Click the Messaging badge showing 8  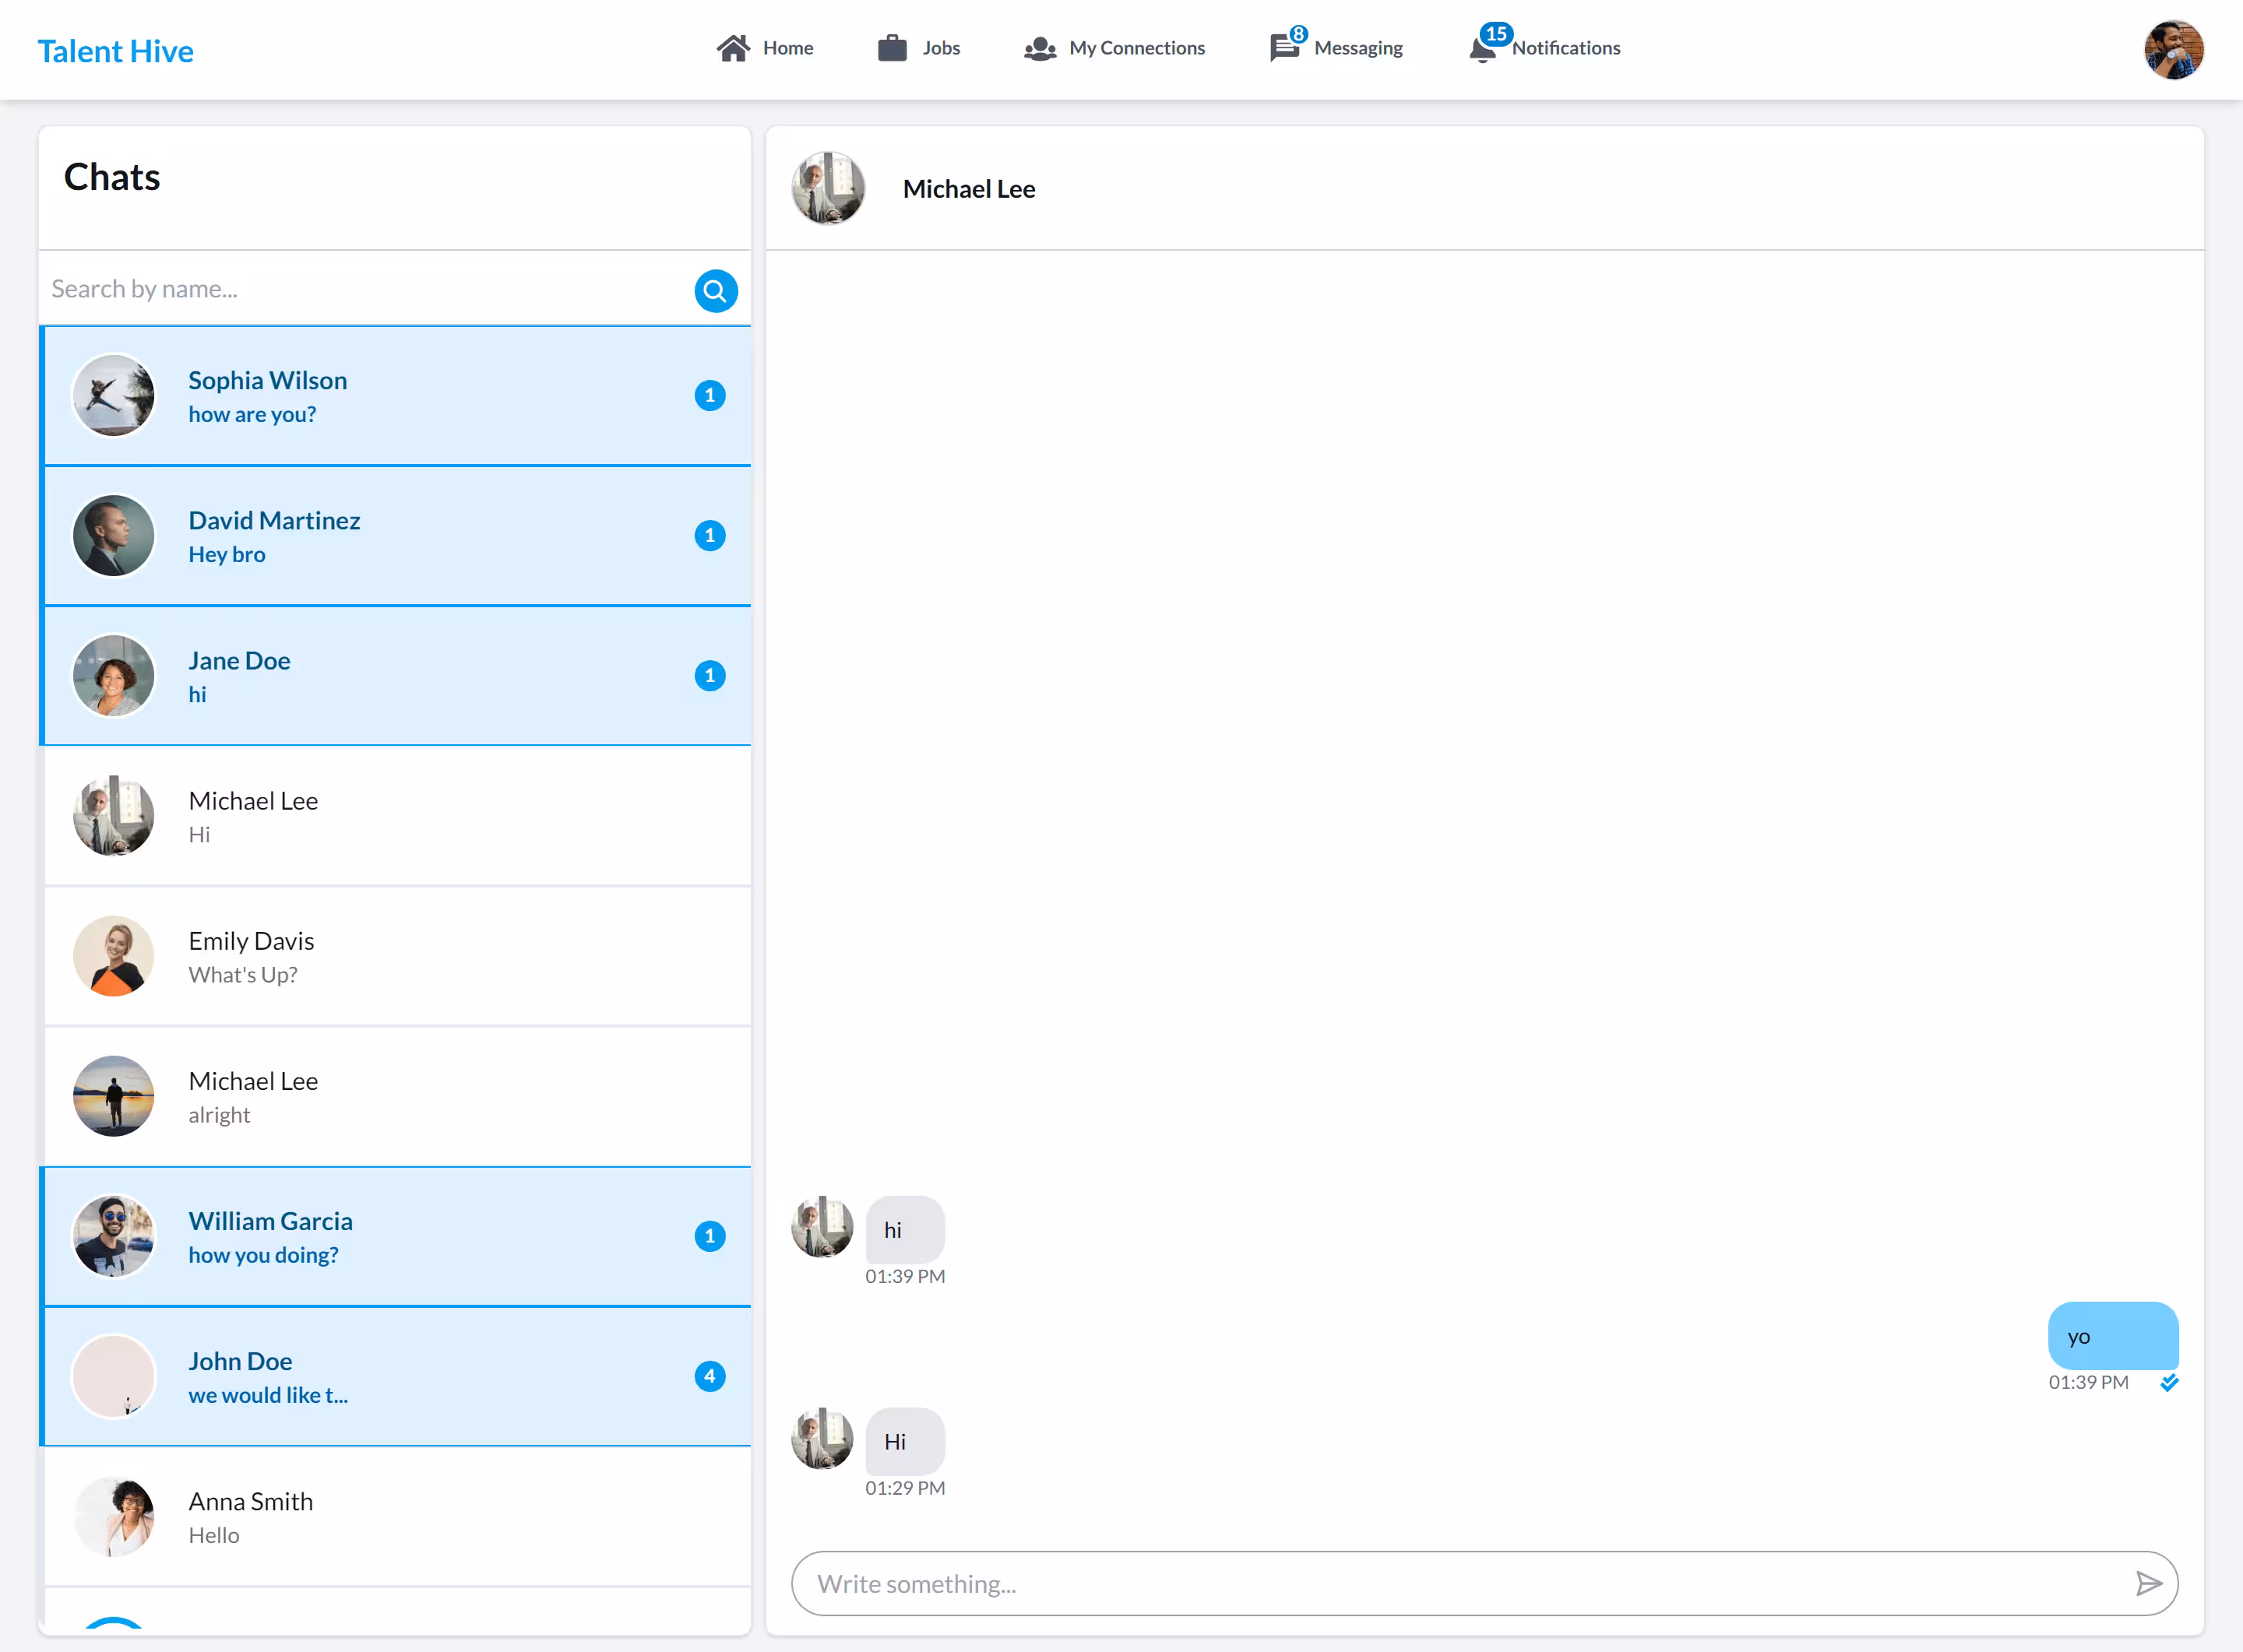[x=1298, y=34]
